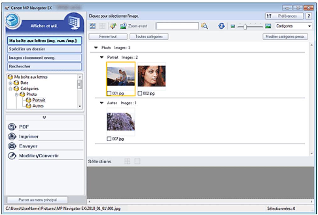Select Portrait in the folder tree
318x215 pixels.
(x=39, y=100)
